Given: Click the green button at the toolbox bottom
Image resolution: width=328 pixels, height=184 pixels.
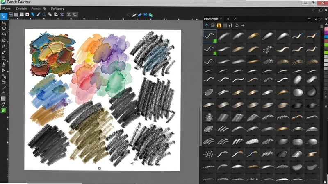Looking at the screenshot, I should click(x=3, y=110).
